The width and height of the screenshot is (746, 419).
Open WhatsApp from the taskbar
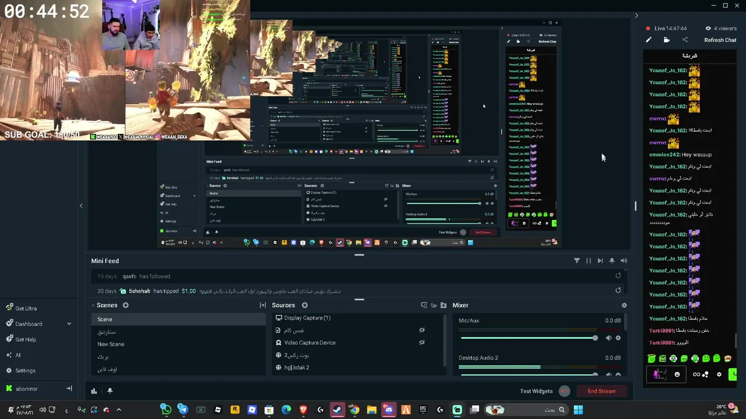click(166, 410)
